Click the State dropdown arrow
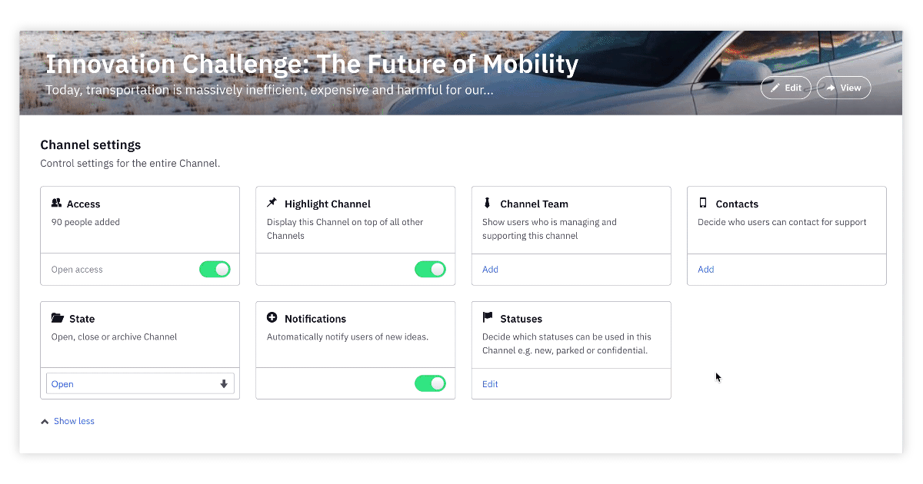 click(x=224, y=384)
